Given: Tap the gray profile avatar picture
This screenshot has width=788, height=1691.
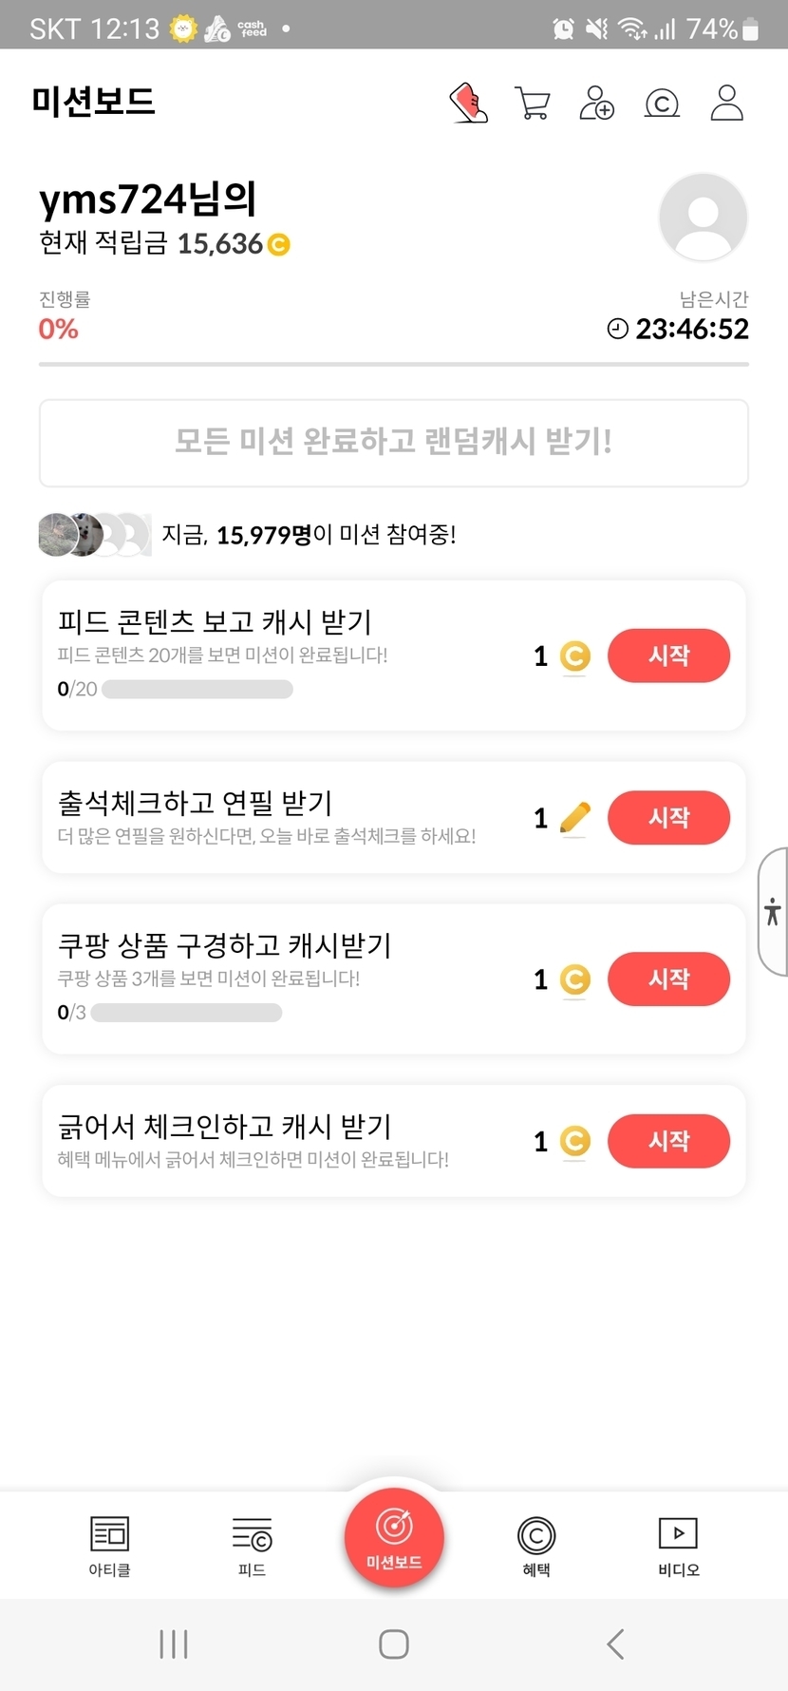Looking at the screenshot, I should tap(703, 217).
